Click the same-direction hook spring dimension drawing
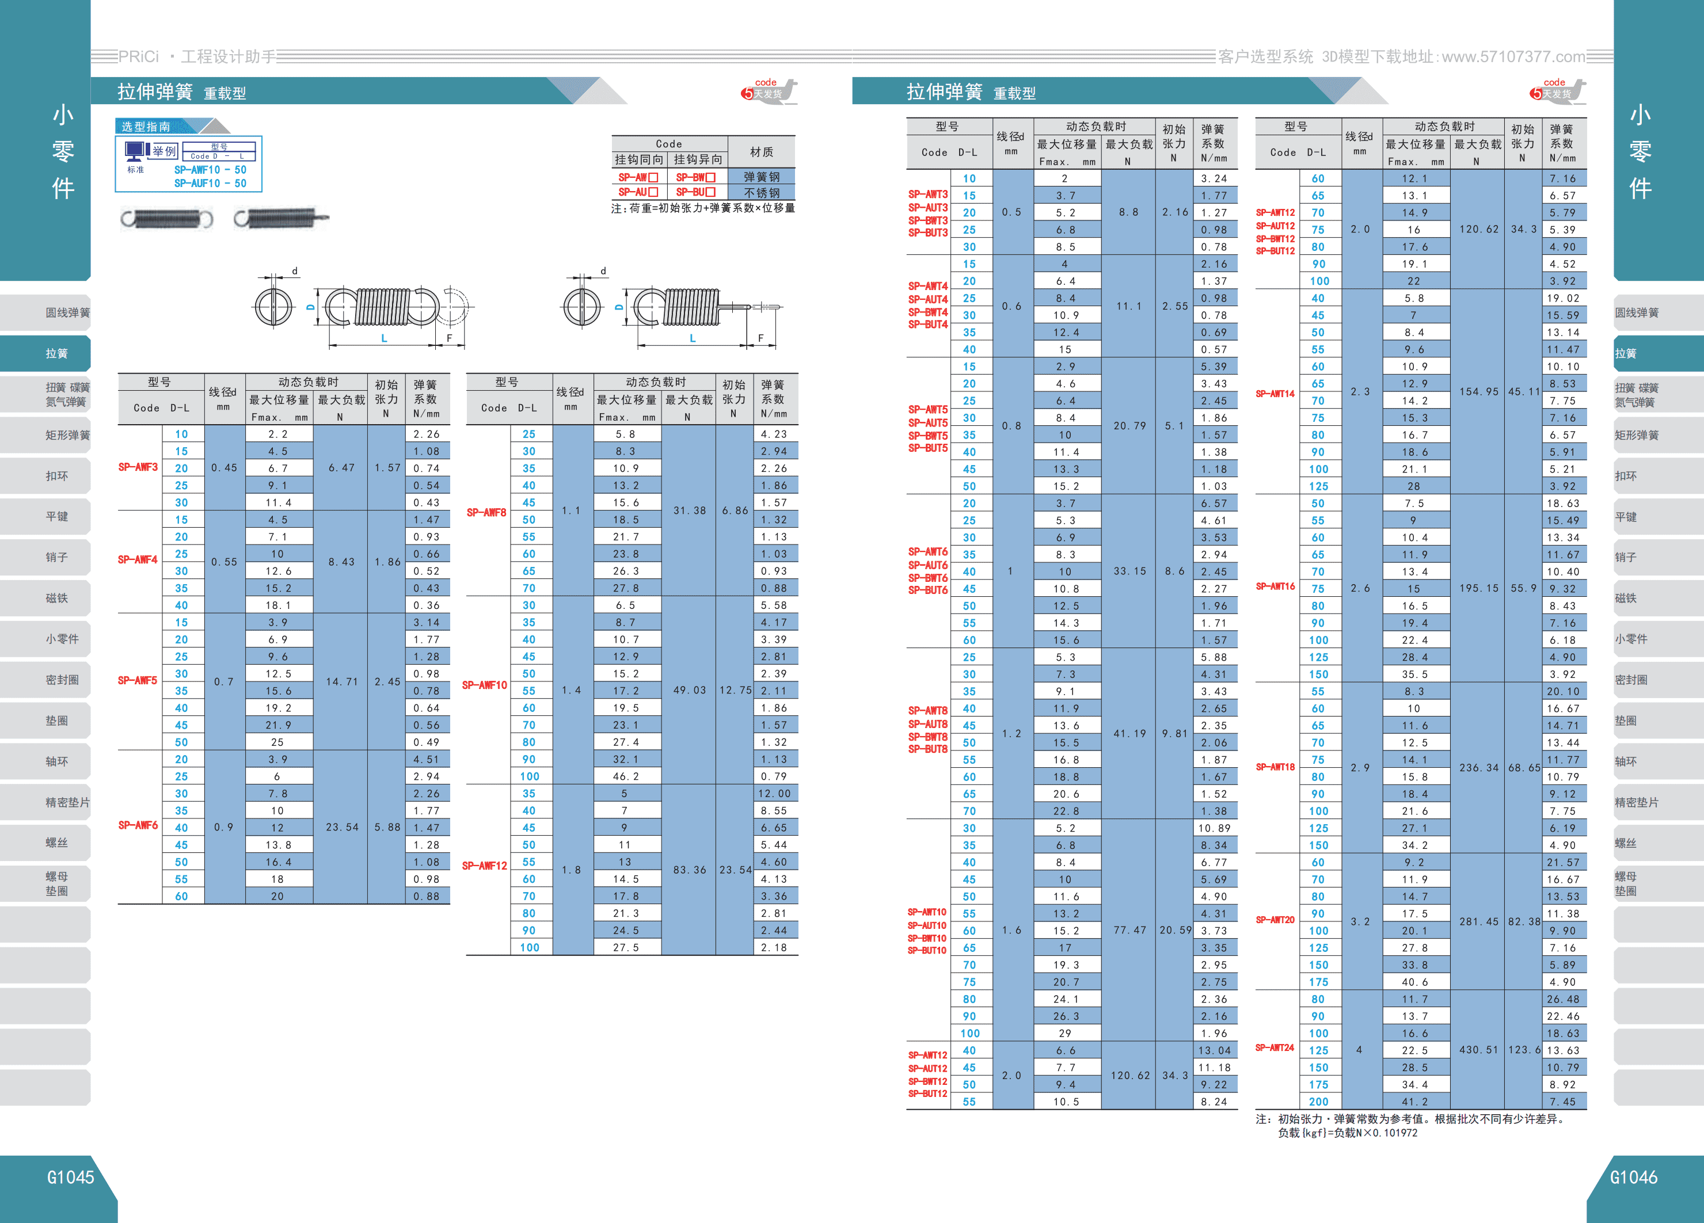This screenshot has width=1704, height=1223. pos(362,308)
